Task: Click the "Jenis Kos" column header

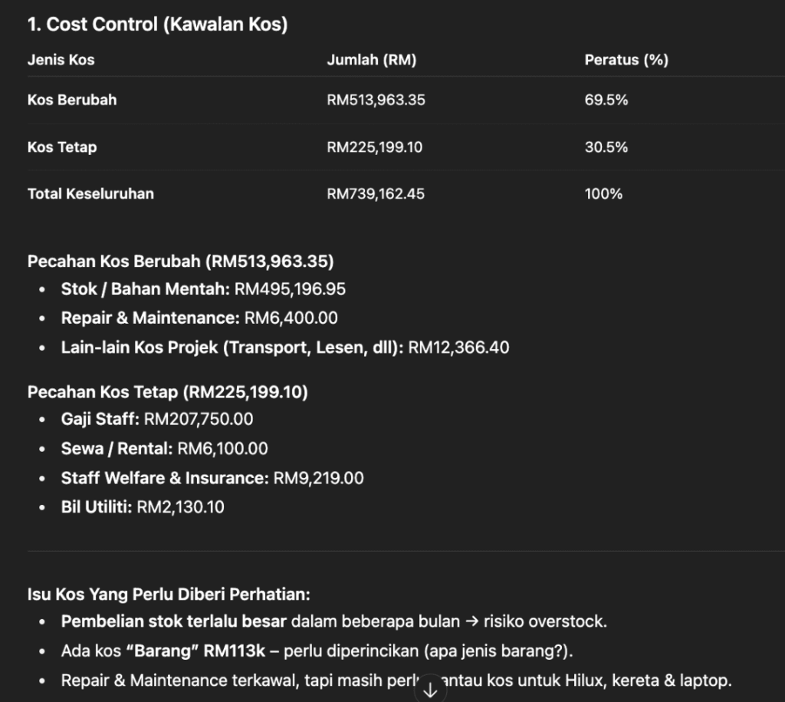Action: (x=61, y=60)
